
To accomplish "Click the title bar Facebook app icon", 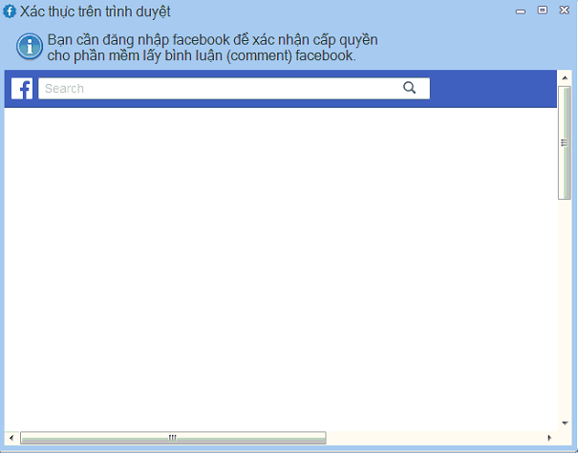I will click(x=10, y=11).
